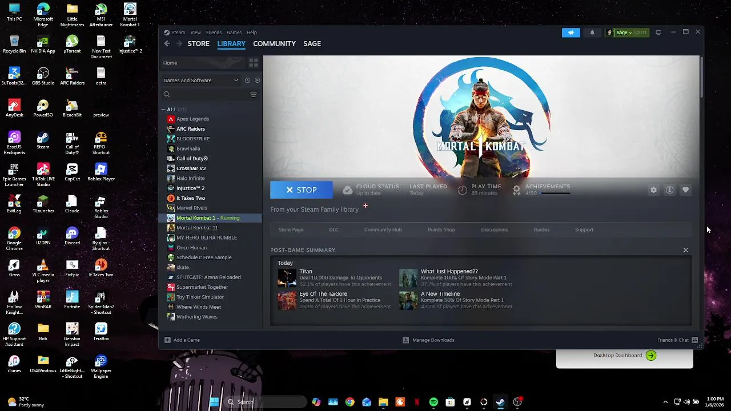Open advanced library filter options icon
The image size is (731, 411).
(x=253, y=95)
